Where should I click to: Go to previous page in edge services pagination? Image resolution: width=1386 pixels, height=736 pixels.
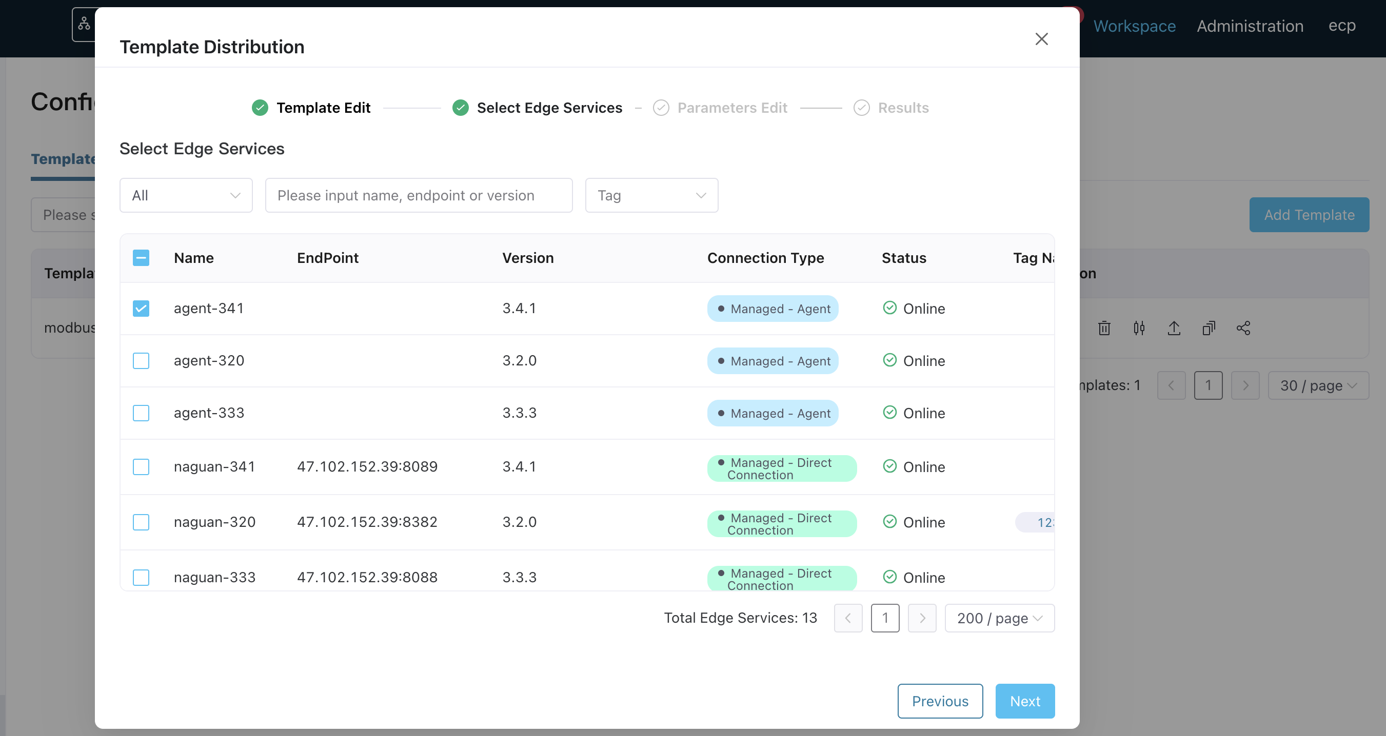[848, 618]
